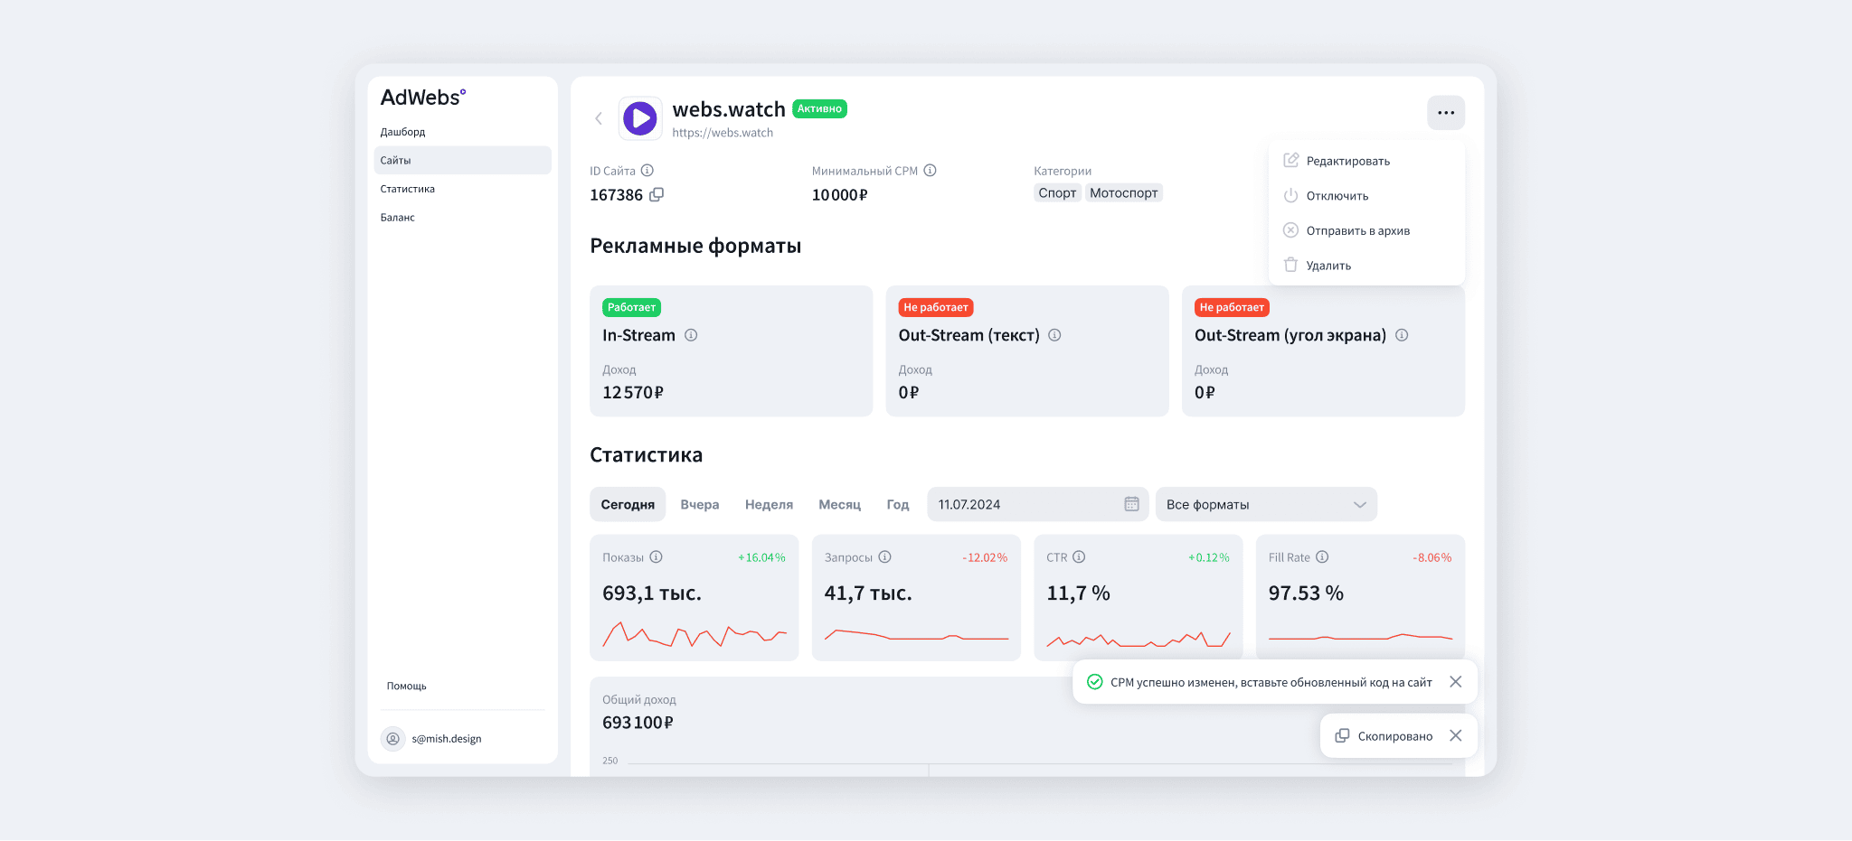Copy the site ID 167386 icon

[x=657, y=194]
